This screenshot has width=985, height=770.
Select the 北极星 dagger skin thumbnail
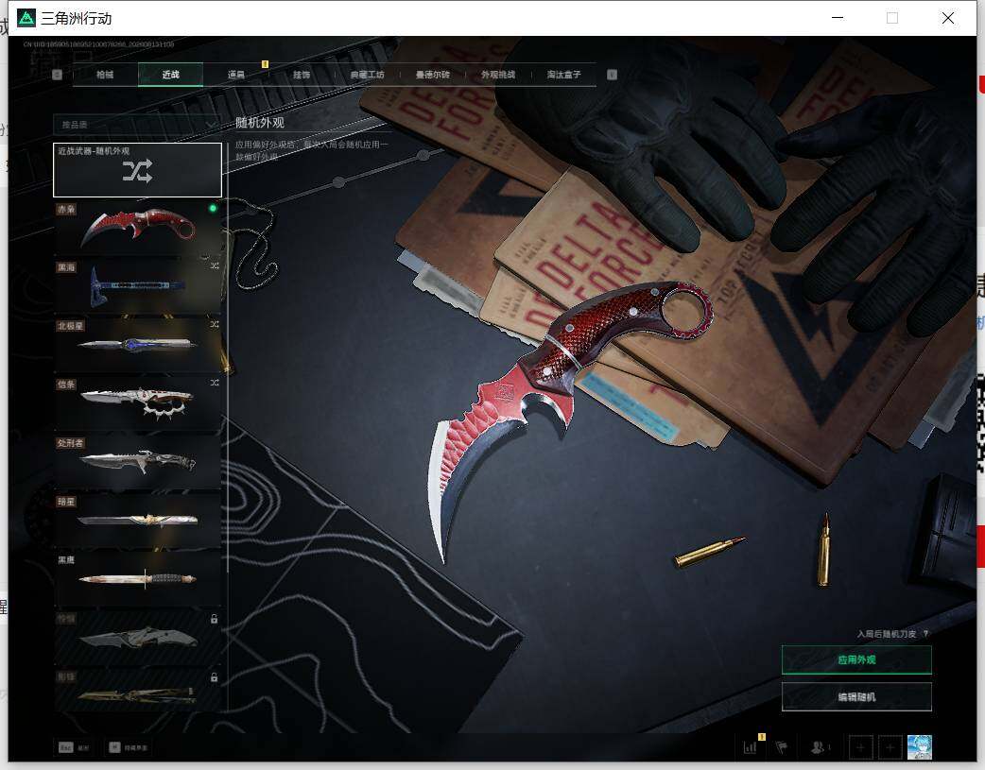[138, 344]
